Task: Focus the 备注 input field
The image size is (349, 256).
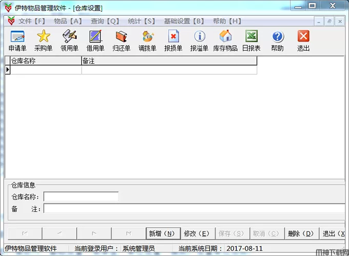Action: (195, 209)
